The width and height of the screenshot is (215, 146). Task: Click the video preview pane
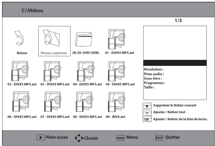(175, 42)
